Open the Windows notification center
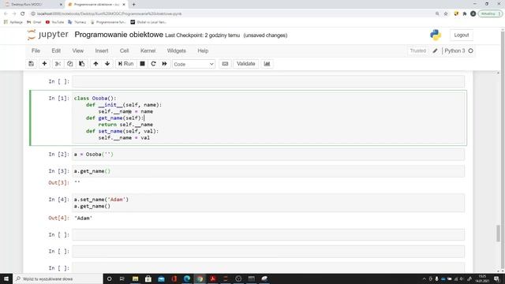This screenshot has width=505, height=284. click(496, 278)
